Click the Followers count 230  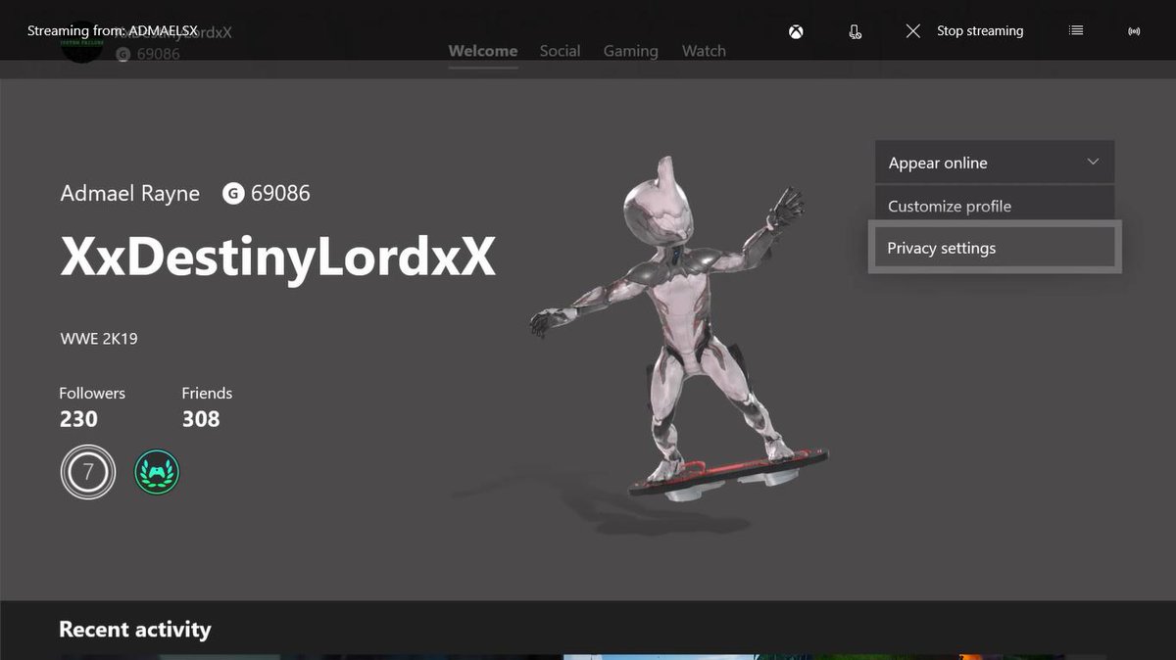pyautogui.click(x=78, y=419)
